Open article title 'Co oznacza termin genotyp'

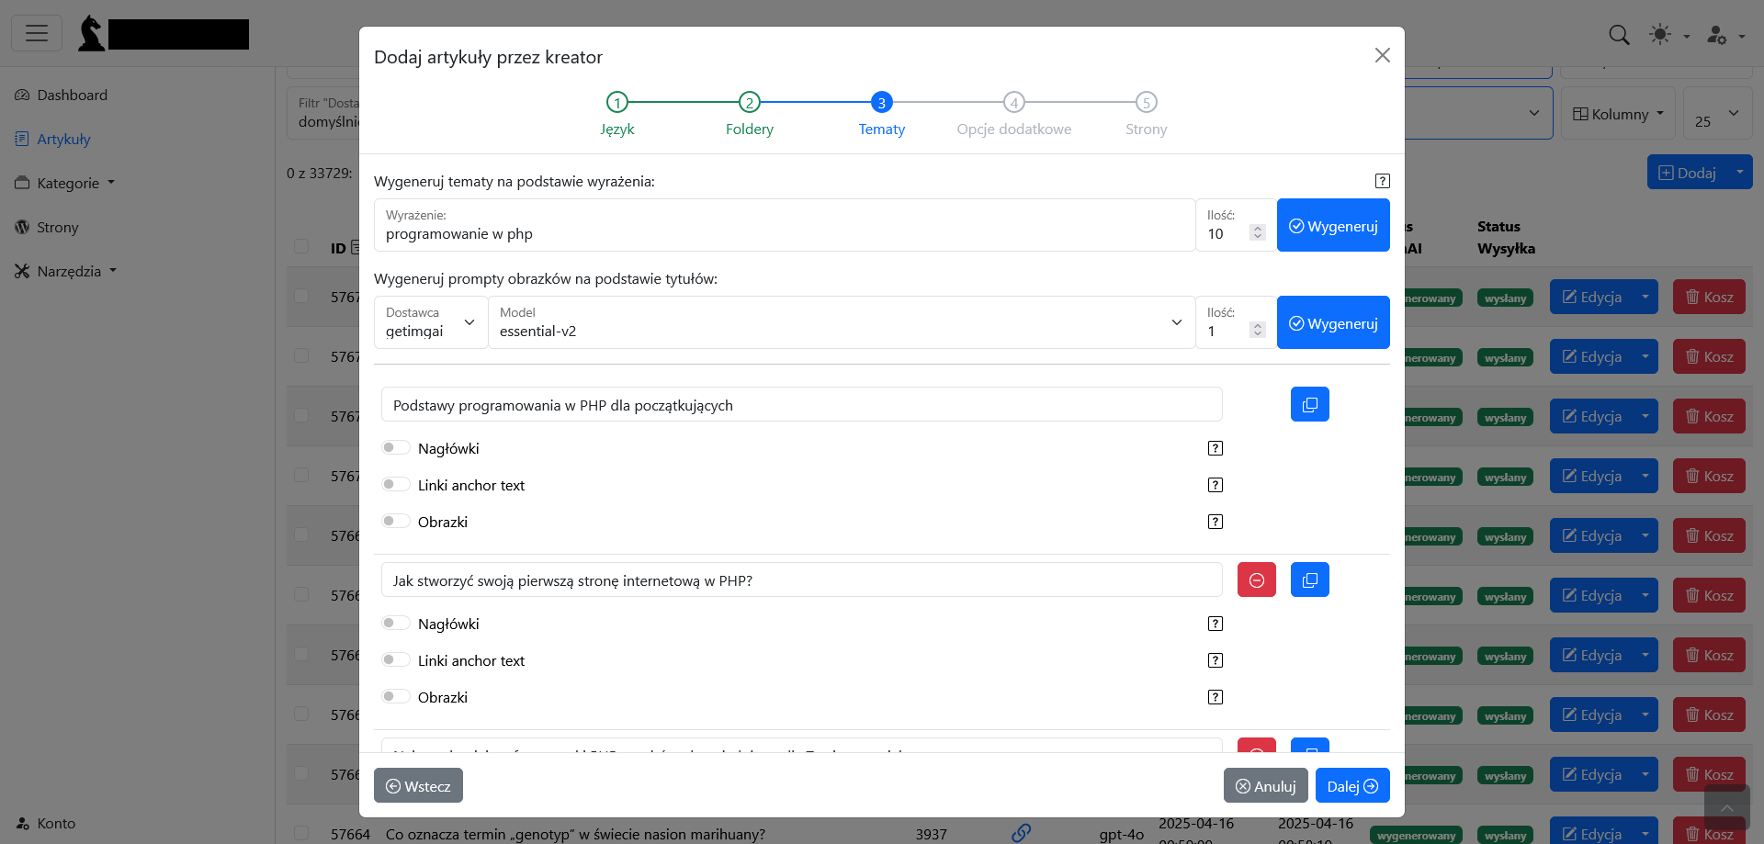(x=575, y=834)
